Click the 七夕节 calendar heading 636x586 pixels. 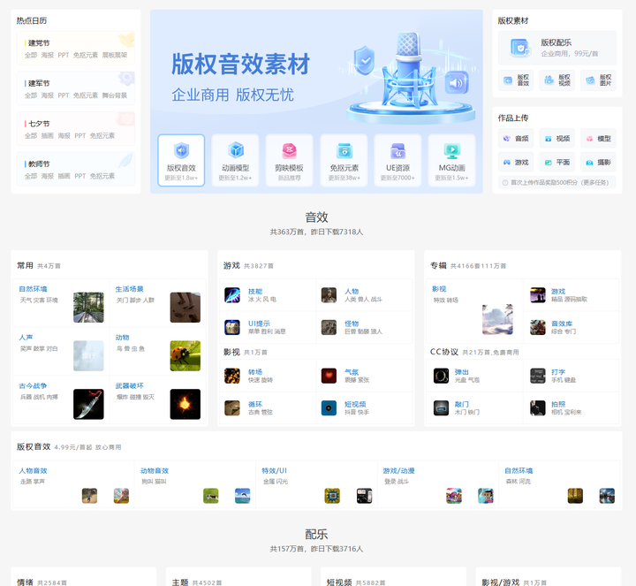[x=39, y=124]
